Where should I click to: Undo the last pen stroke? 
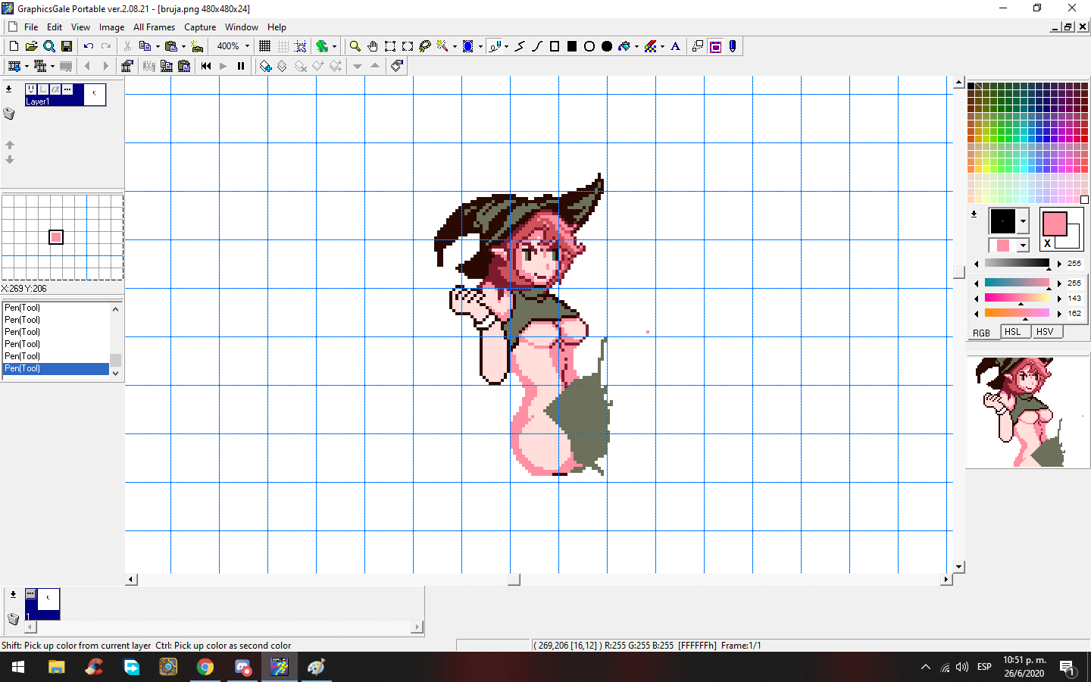click(89, 46)
